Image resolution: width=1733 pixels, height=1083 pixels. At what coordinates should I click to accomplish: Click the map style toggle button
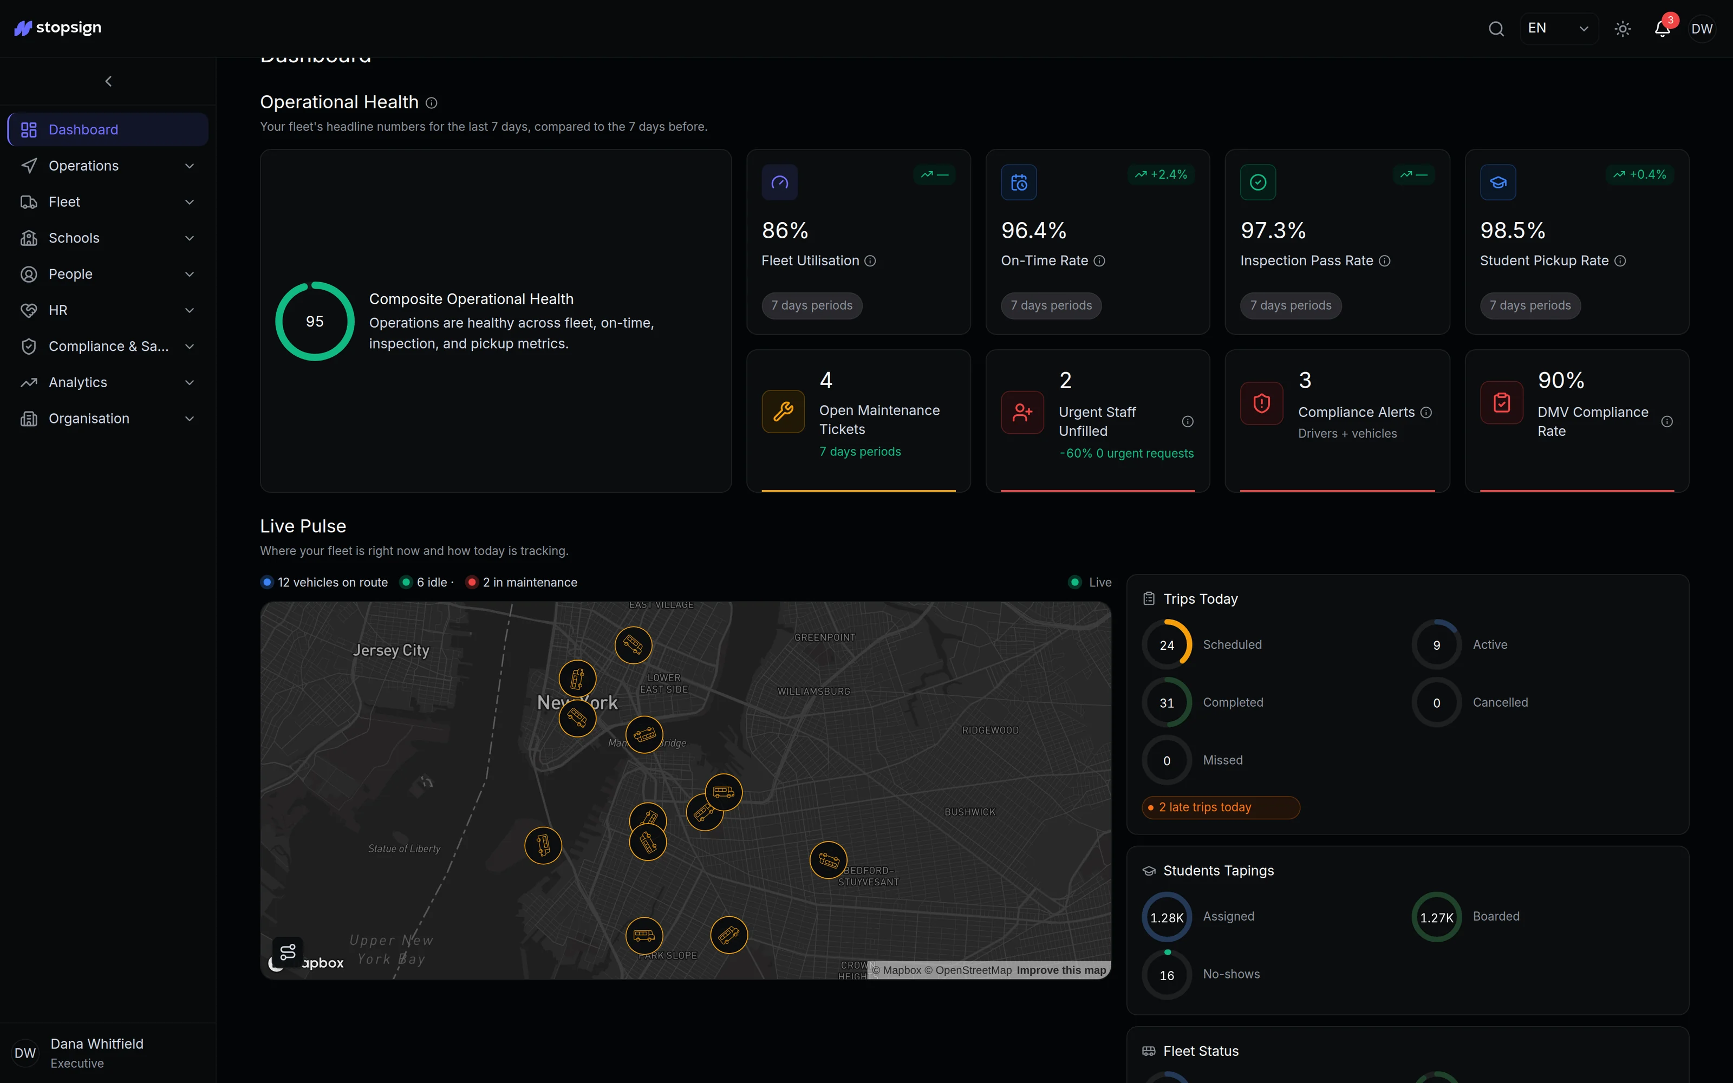(x=288, y=952)
